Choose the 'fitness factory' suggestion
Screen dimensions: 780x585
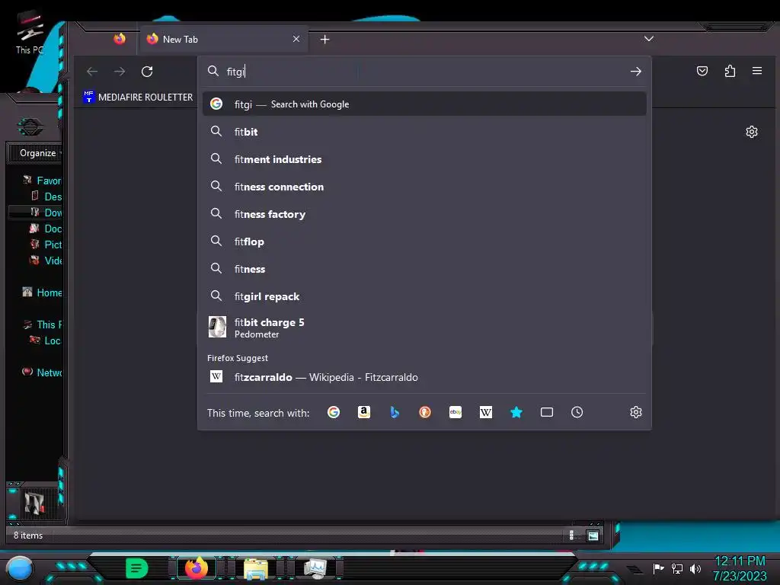424,214
